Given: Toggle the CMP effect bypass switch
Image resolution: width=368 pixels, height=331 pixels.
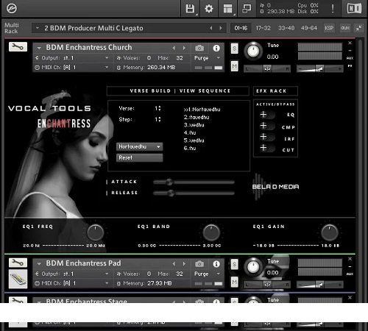Looking at the screenshot, I should point(266,126).
